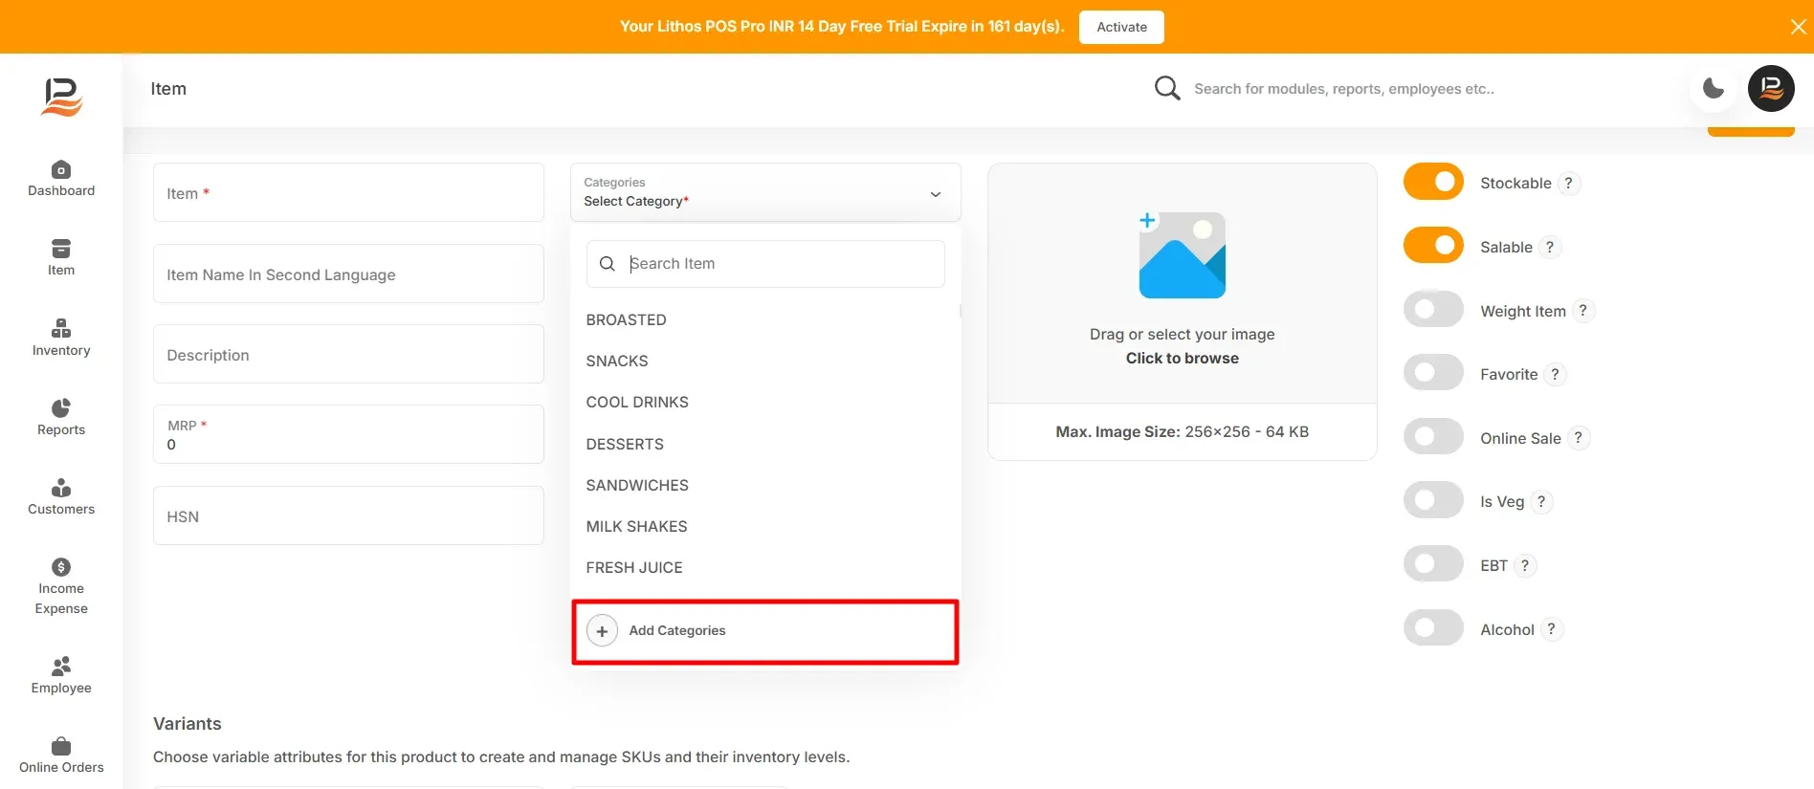The width and height of the screenshot is (1814, 789).
Task: Click the Add Categories button
Action: click(x=765, y=631)
